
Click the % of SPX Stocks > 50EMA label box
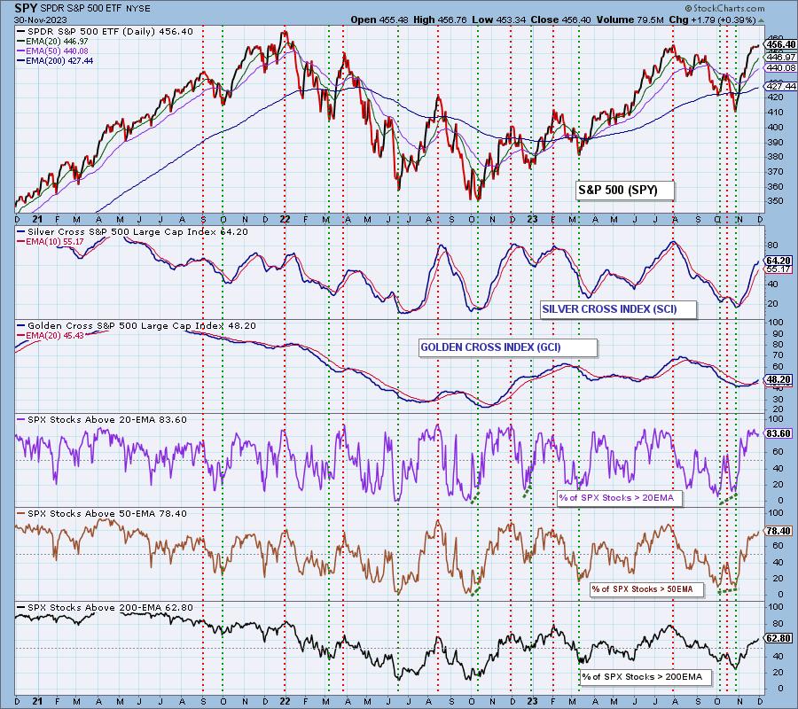[x=647, y=589]
